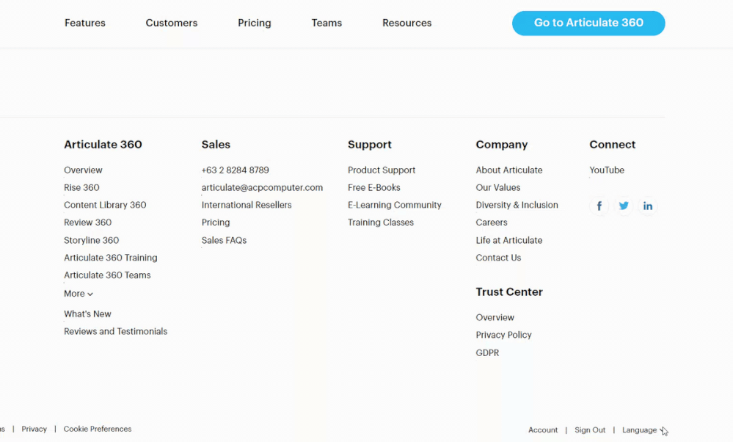Click the Go to Articulate 360 button
This screenshot has width=733, height=442.
coord(588,23)
